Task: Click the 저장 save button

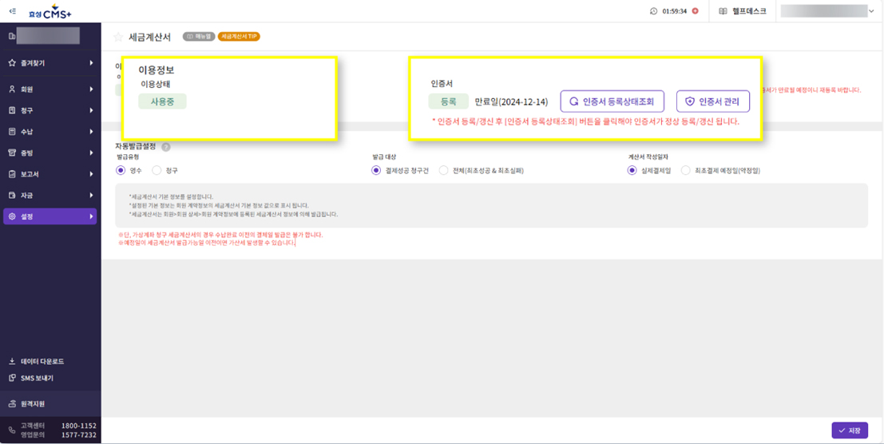Action: click(x=850, y=430)
